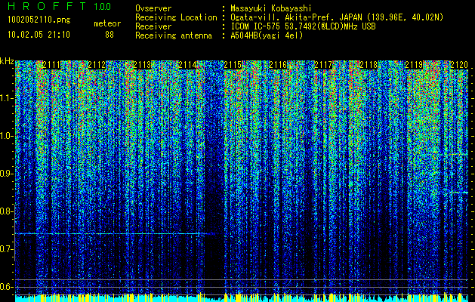Image resolution: width=475 pixels, height=302 pixels.
Task: Select the 2120 time marker
Action: click(x=459, y=65)
